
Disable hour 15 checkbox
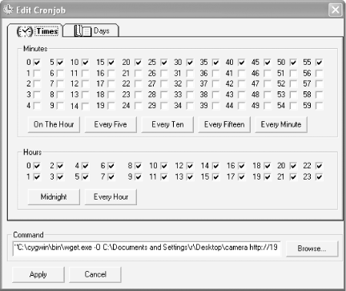coord(215,177)
